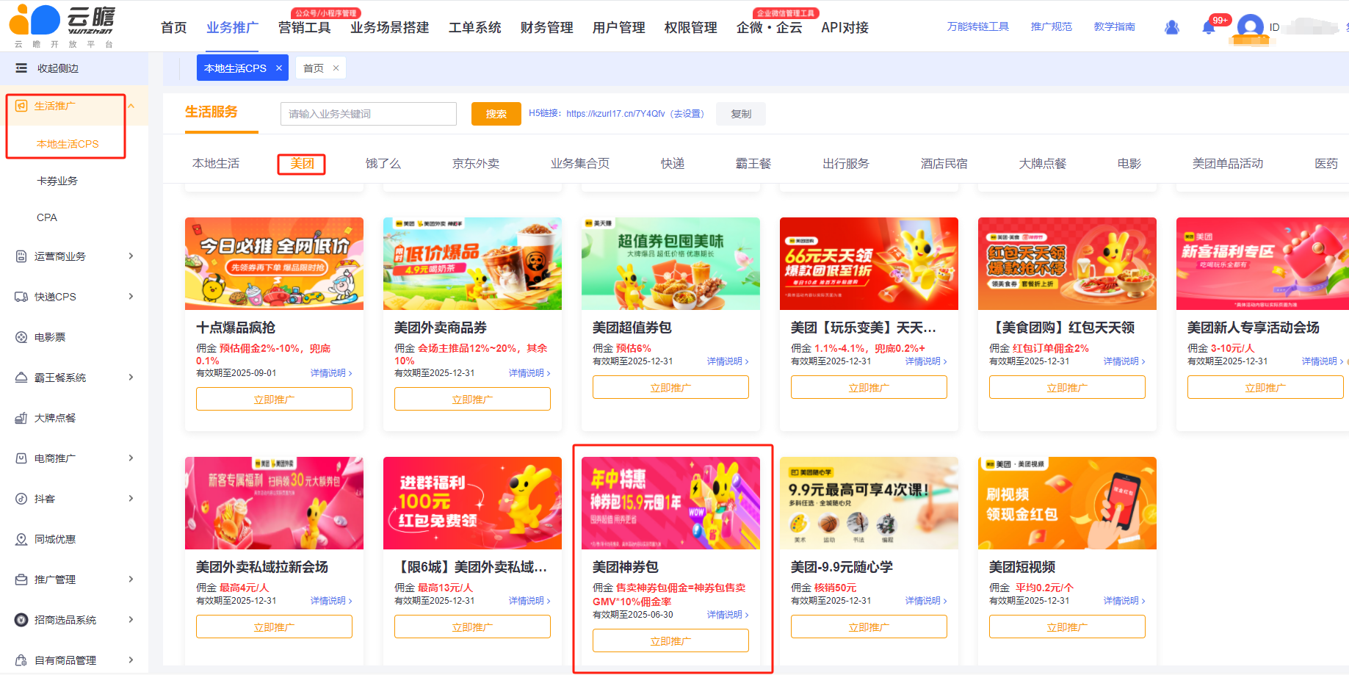
Task: Close the 首页 page tab
Action: (x=336, y=68)
